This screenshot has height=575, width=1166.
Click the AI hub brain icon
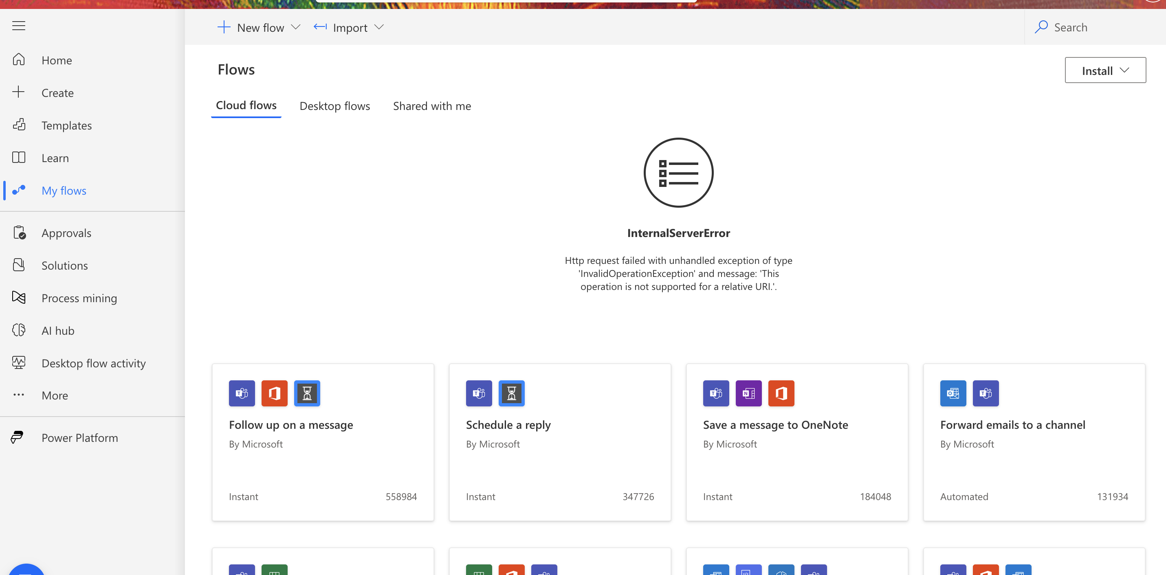coord(19,330)
